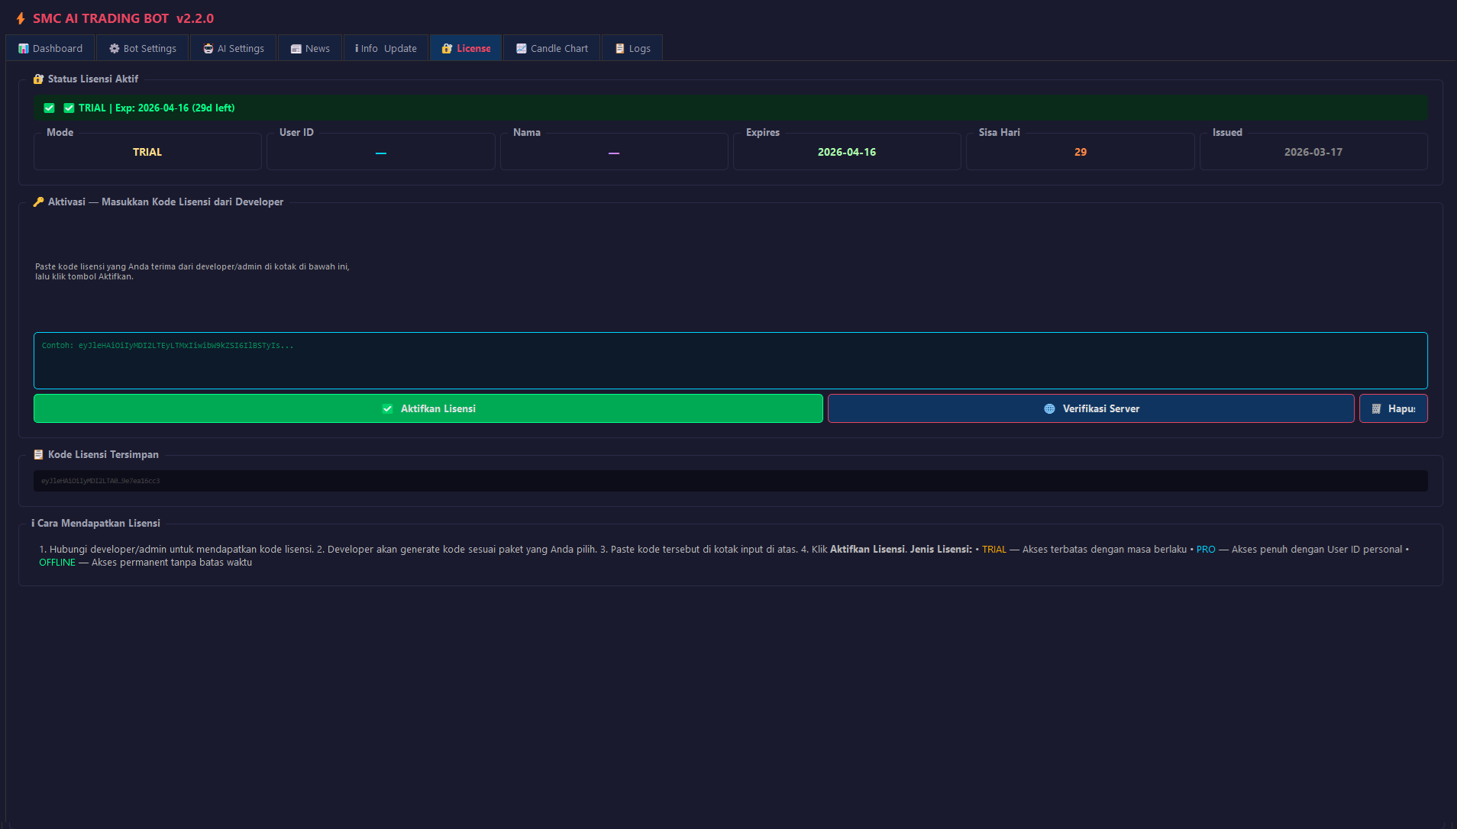Click the License padlock icon
The height and width of the screenshot is (829, 1457).
447,47
